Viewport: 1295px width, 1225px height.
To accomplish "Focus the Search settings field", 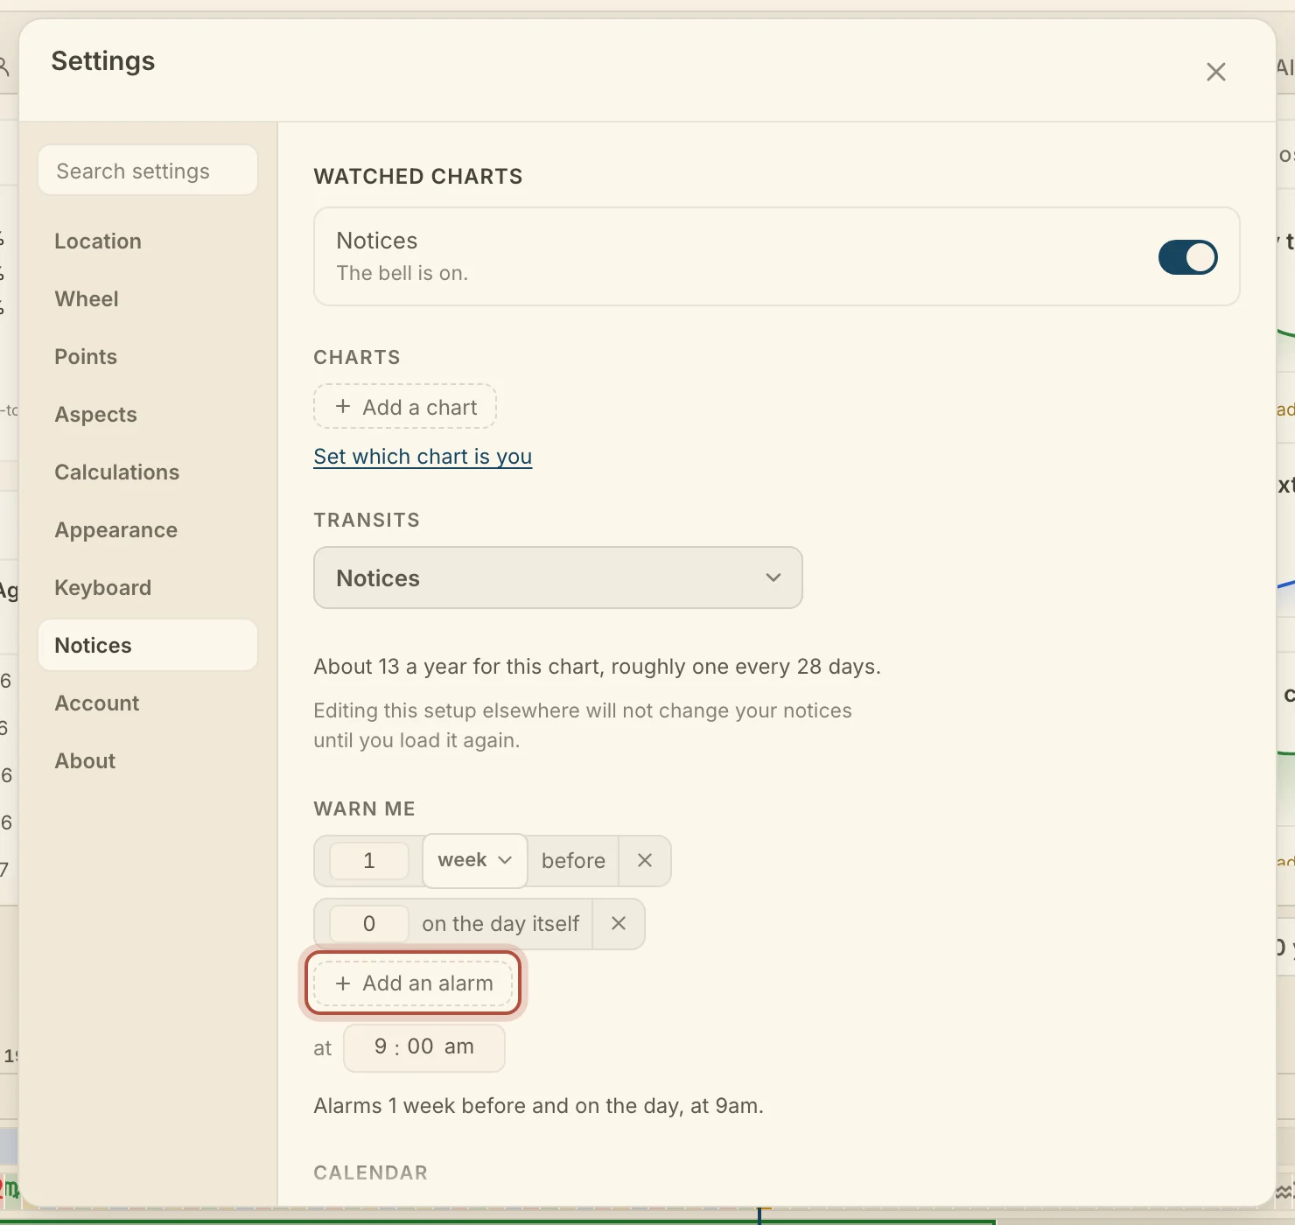I will pos(148,171).
